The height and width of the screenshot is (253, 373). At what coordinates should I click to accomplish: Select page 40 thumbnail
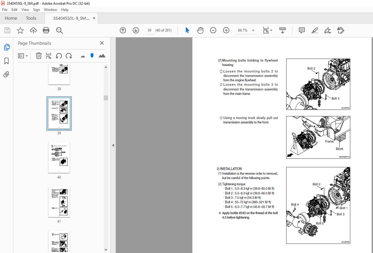coord(59,158)
